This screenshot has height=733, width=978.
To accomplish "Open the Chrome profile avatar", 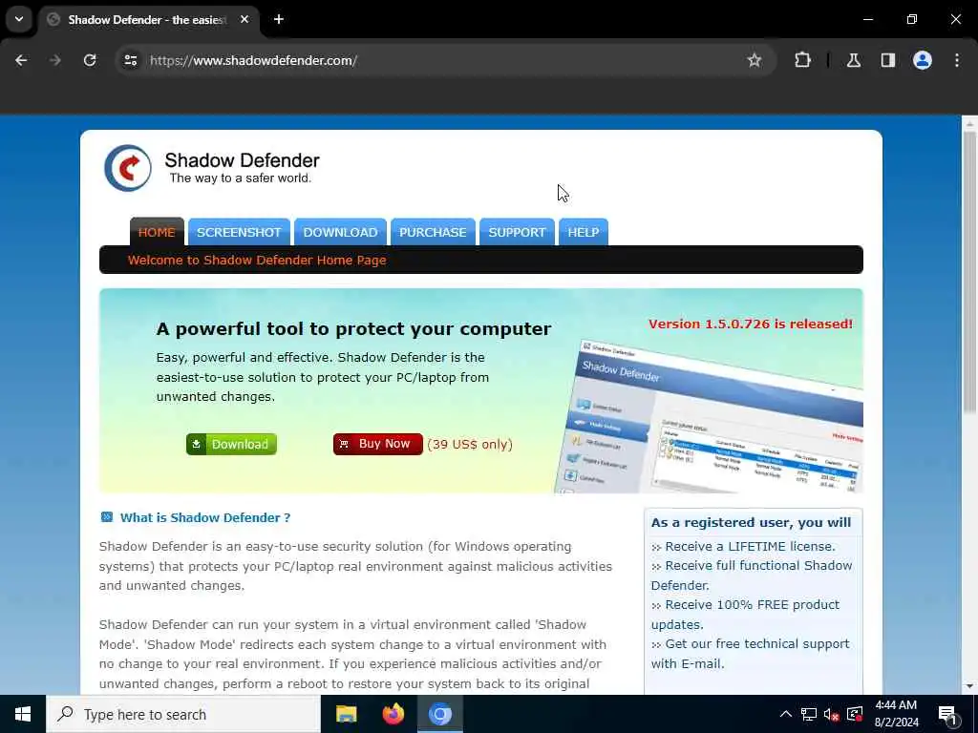I will point(922,60).
